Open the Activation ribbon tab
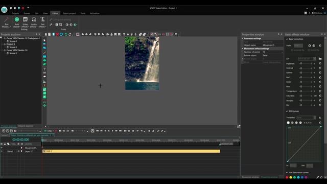 click(95, 13)
